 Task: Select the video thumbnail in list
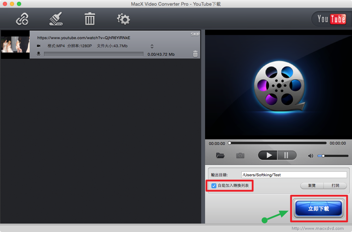[x=15, y=44]
